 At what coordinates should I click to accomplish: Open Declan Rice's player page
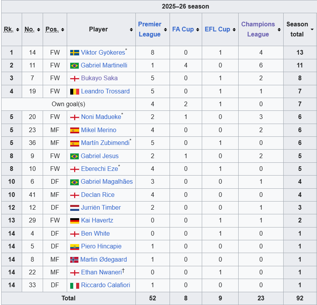(98, 195)
